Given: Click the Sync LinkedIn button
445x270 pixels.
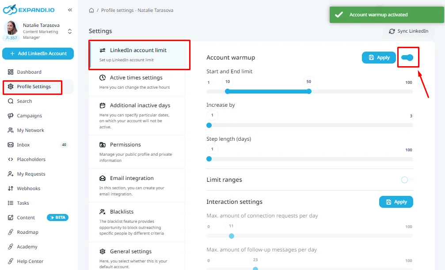Looking at the screenshot, I should click(x=409, y=31).
